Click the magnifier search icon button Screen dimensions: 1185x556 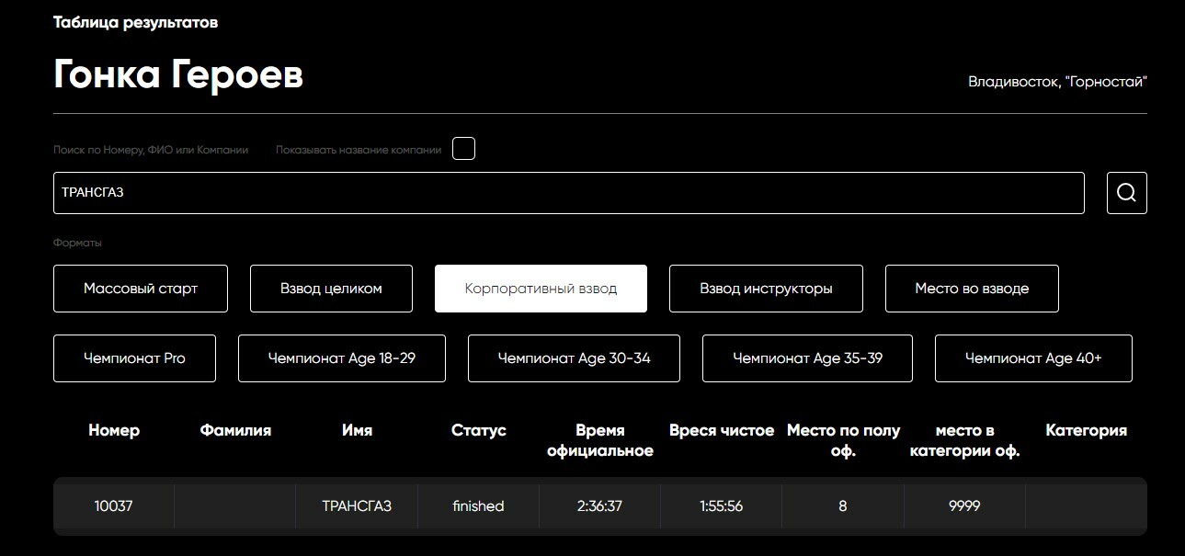(x=1126, y=193)
